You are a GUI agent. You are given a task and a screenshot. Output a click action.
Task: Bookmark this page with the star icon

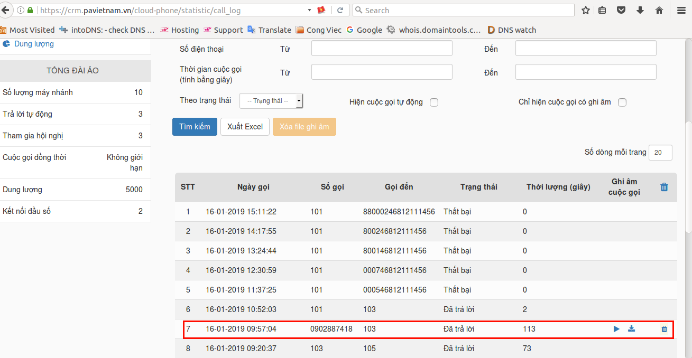click(x=585, y=10)
